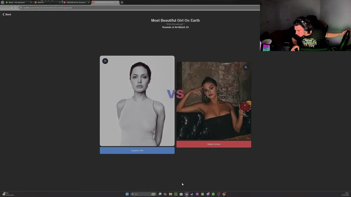Open File Explorer from the taskbar

point(171,194)
